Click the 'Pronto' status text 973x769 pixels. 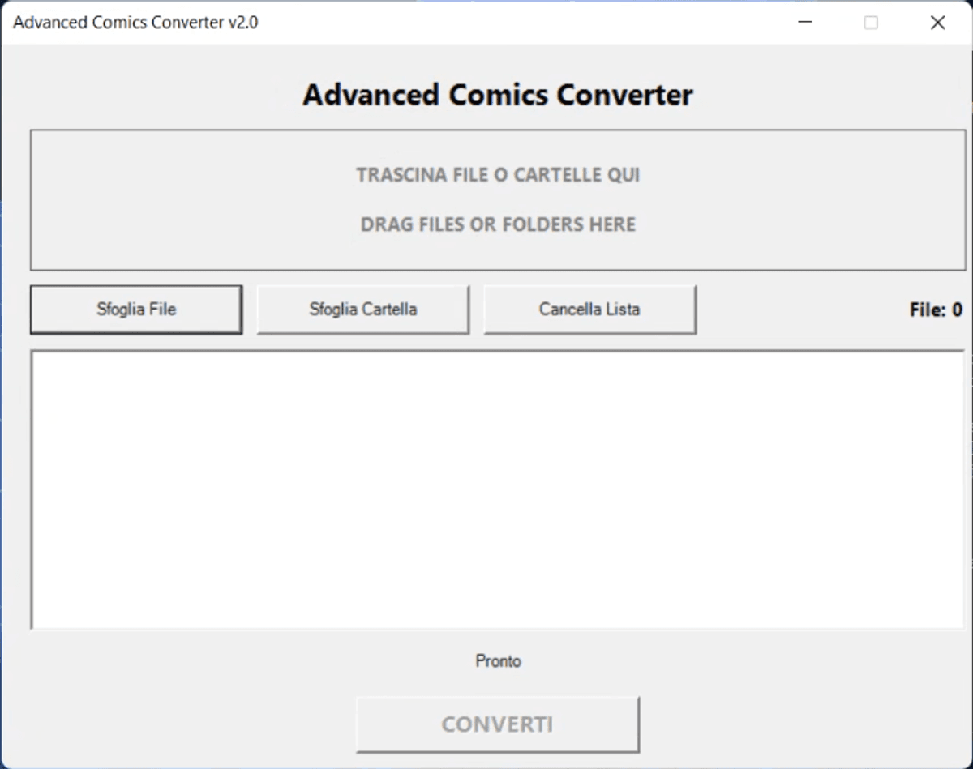(x=498, y=661)
